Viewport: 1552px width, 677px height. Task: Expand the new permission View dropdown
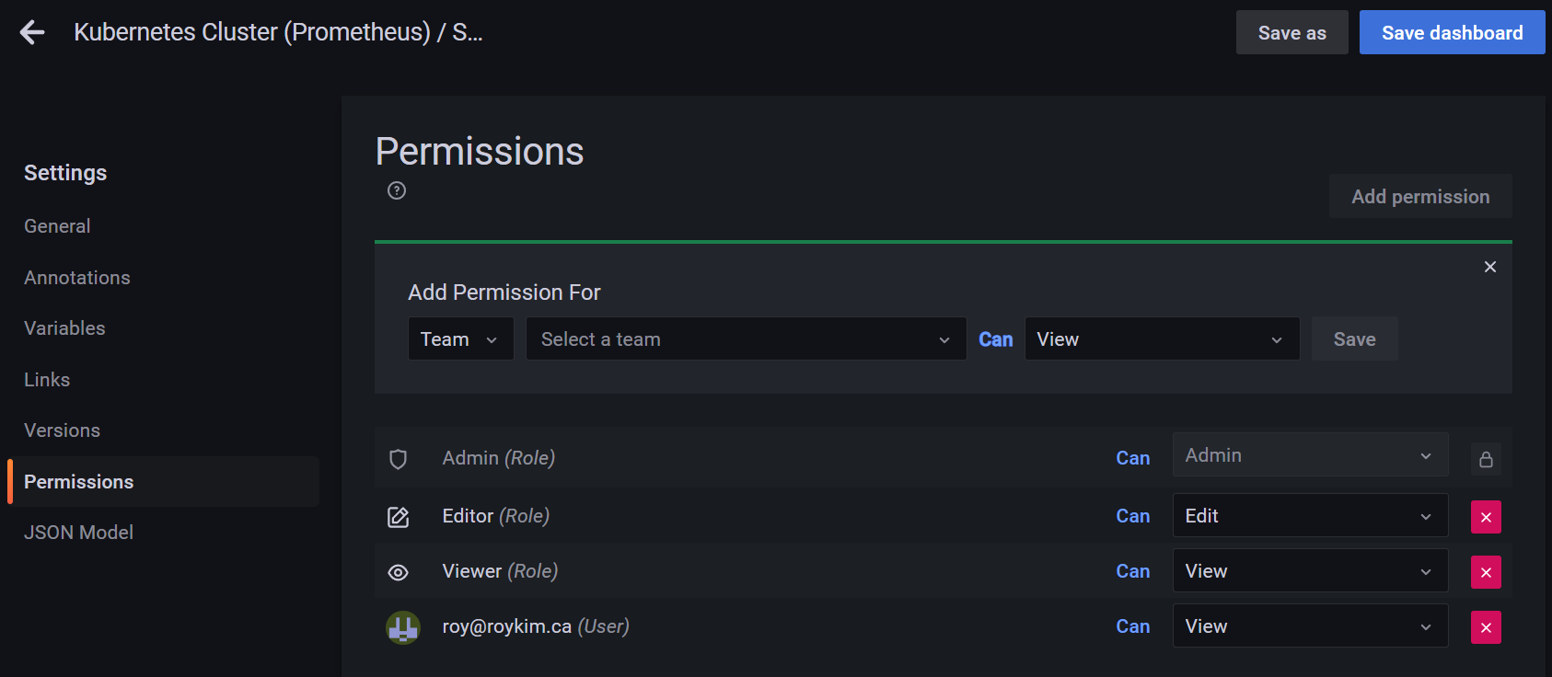1162,339
